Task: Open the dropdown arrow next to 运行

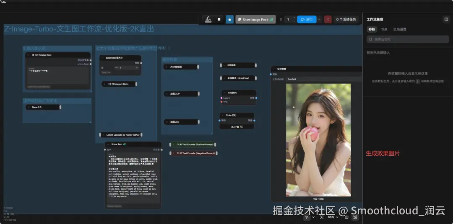Action: 319,19
